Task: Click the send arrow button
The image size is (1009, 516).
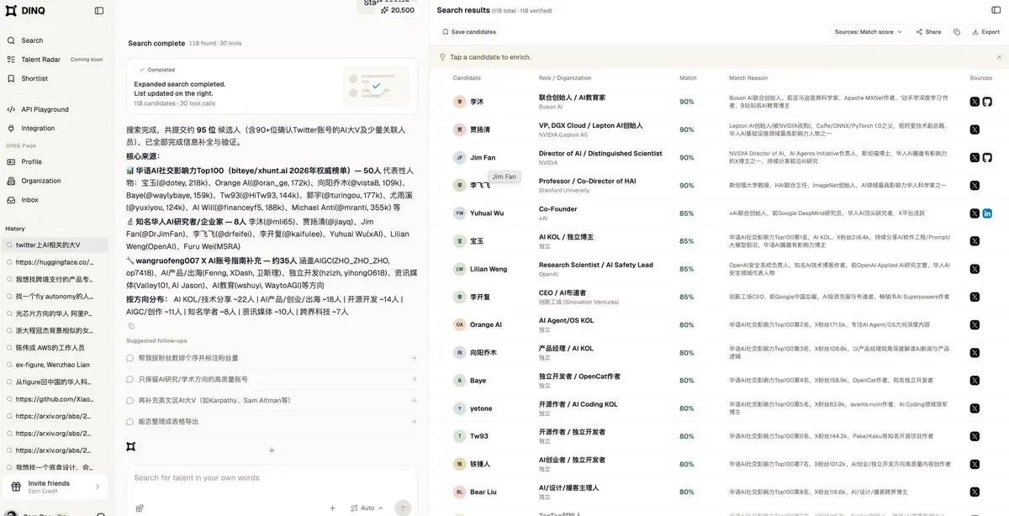Action: click(x=403, y=508)
